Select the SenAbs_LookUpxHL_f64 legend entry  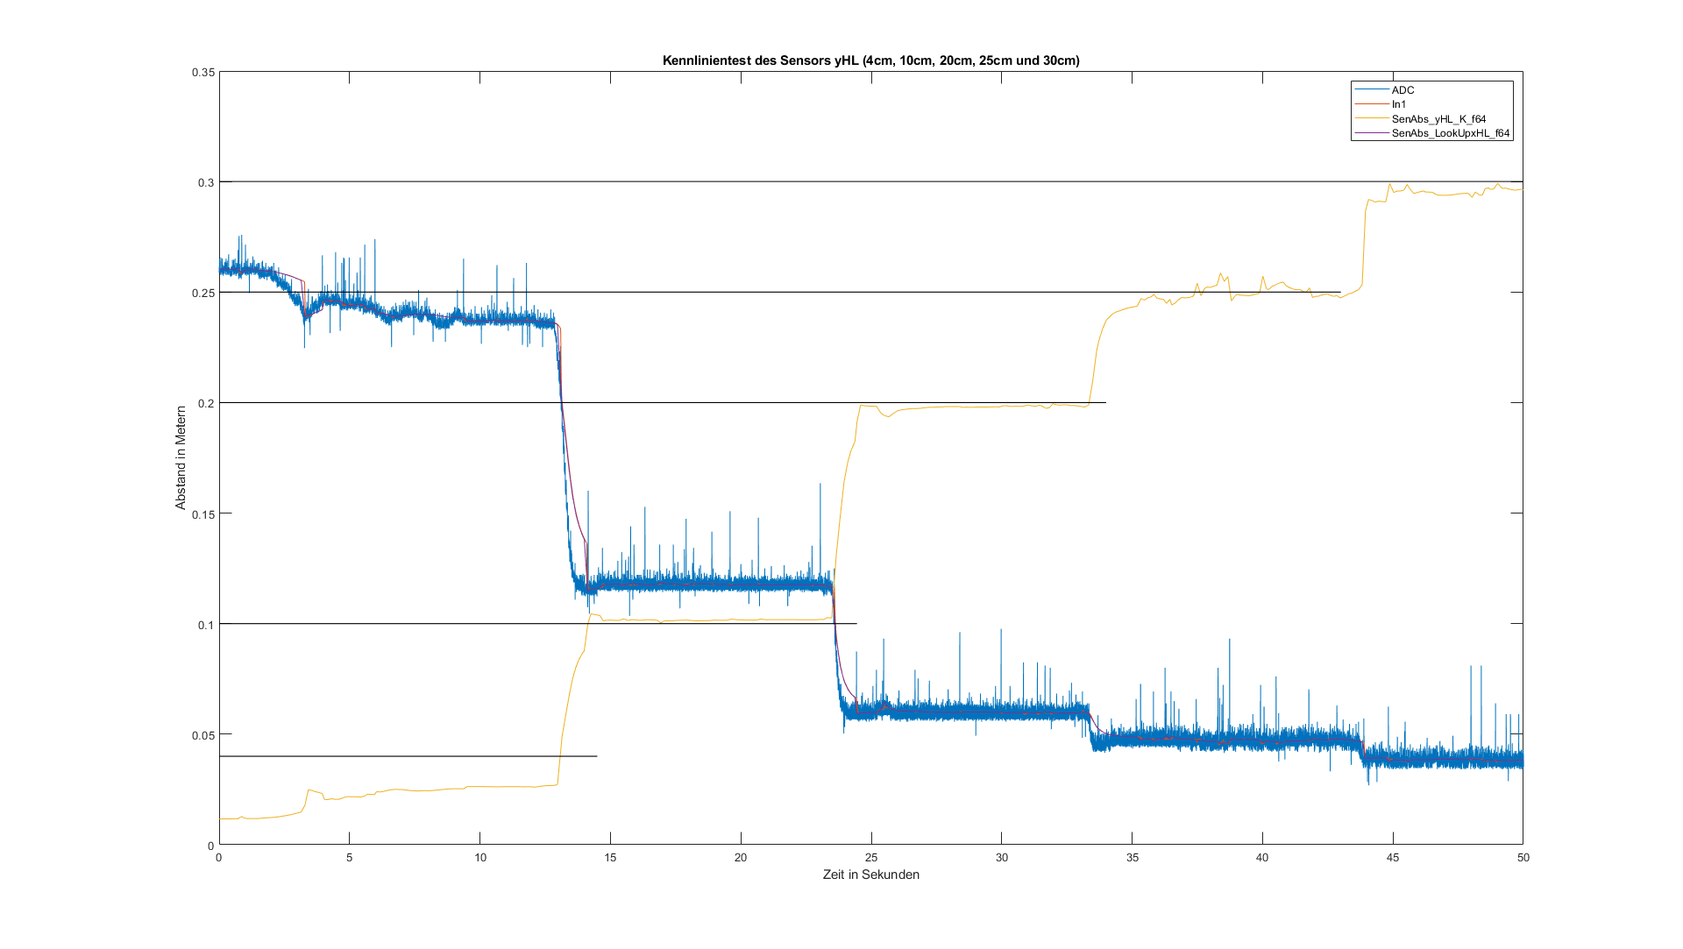(x=1450, y=133)
